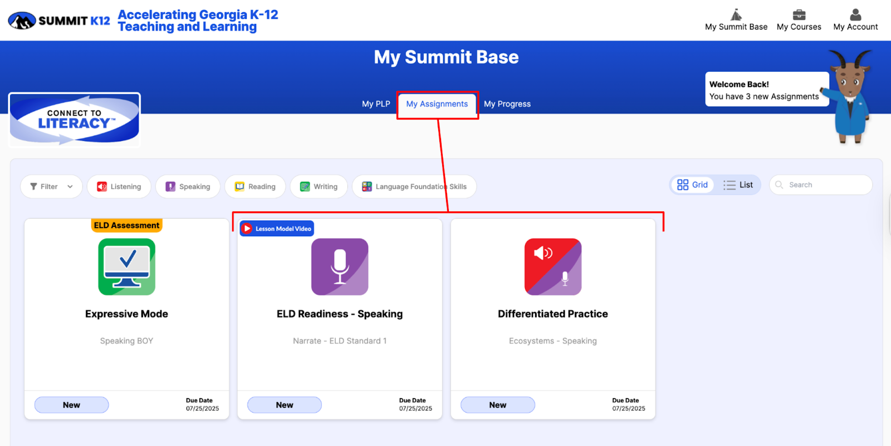Screen dimensions: 891x446
Task: Click the purple Speaking microphone icon in filters
Action: pyautogui.click(x=170, y=187)
